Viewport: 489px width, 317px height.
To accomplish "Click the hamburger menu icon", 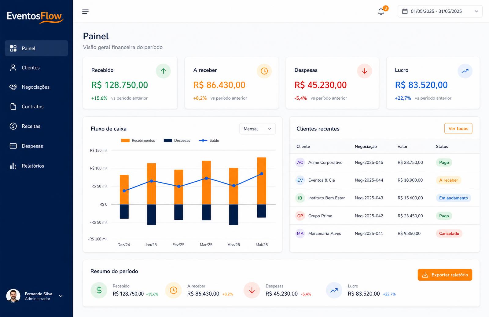I will (x=86, y=12).
